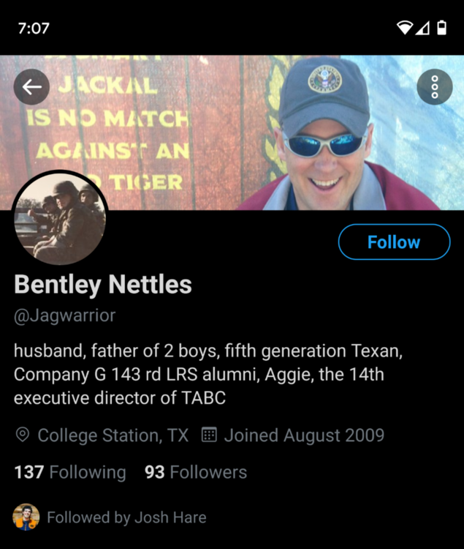Tap Josh Hare's small avatar
Image resolution: width=464 pixels, height=549 pixels.
coord(26,517)
